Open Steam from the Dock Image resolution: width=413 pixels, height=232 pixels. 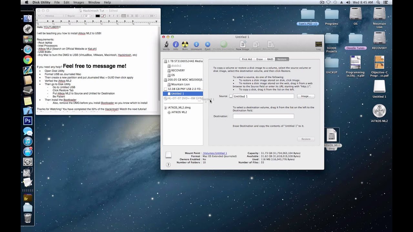pos(28,91)
